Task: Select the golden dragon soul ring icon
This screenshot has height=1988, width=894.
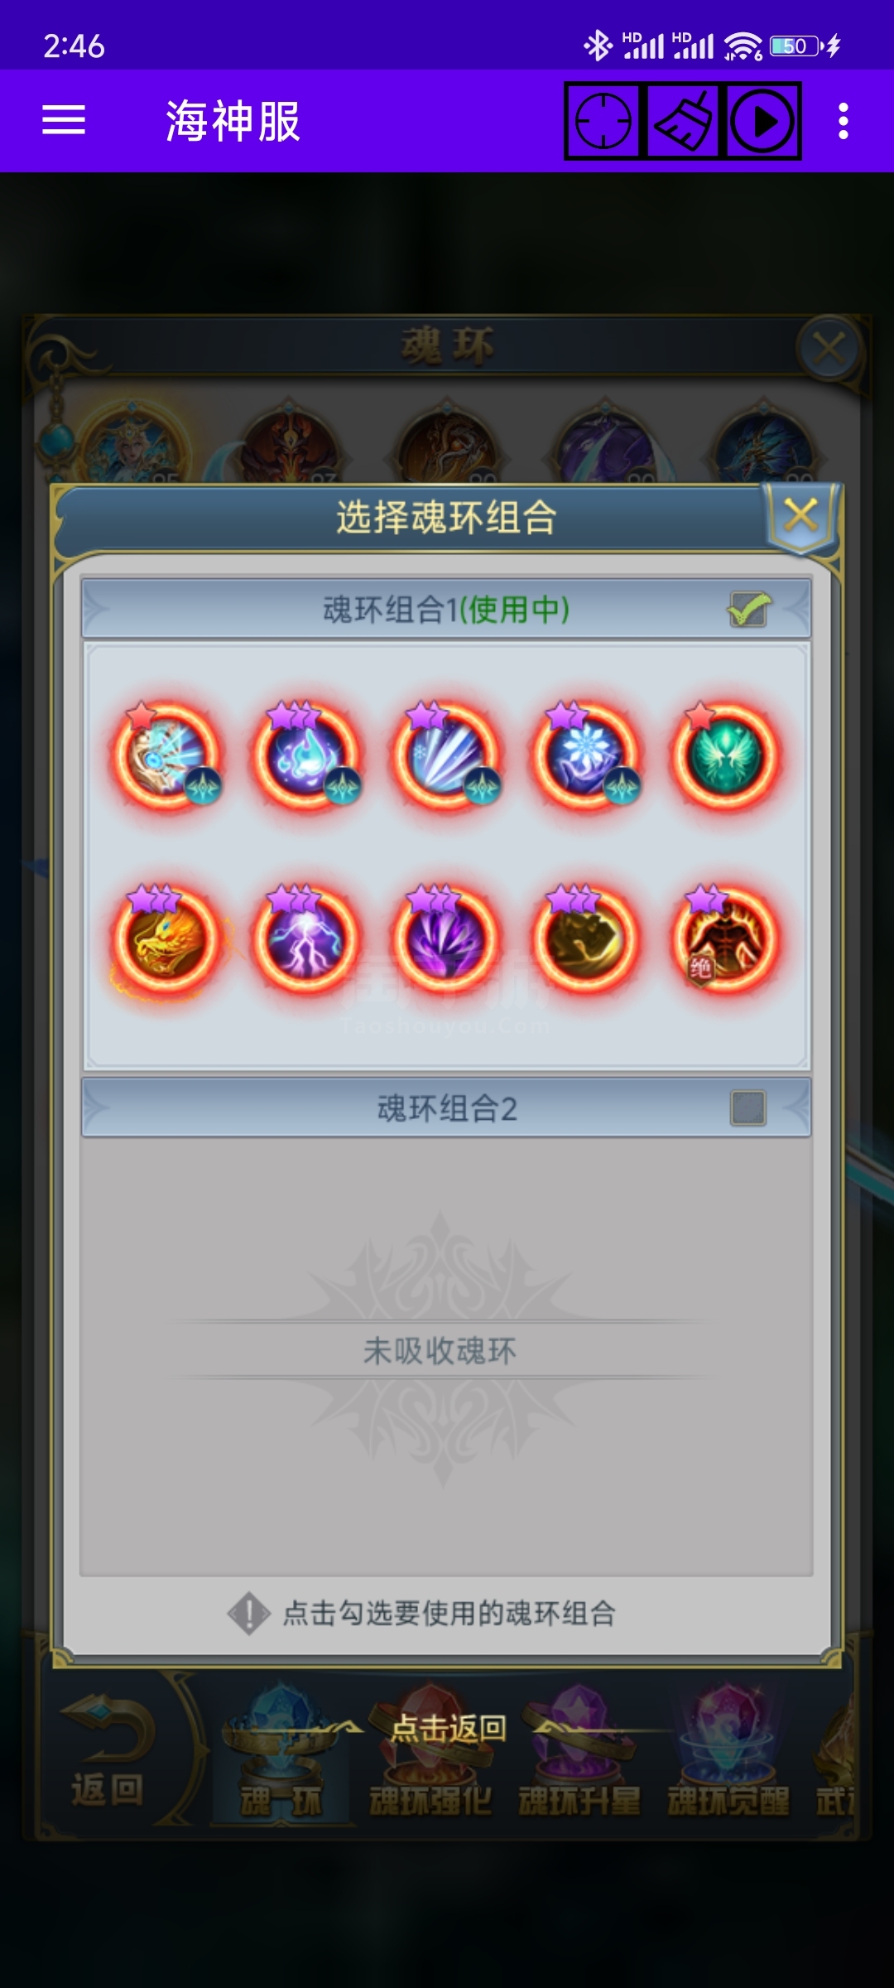Action: (x=166, y=938)
